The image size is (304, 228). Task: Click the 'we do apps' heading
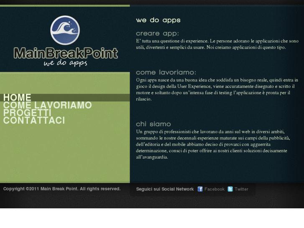point(158,20)
